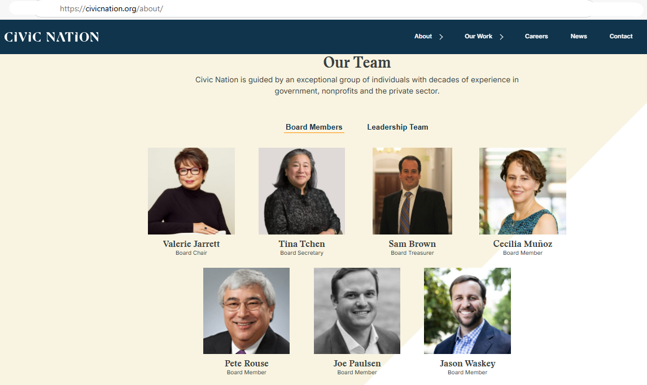647x385 pixels.
Task: Open Tina Tchen's portrait thumbnail
Action: [301, 191]
